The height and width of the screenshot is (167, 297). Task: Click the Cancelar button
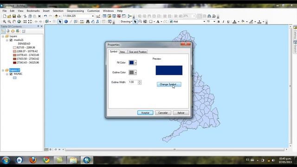coord(163,113)
